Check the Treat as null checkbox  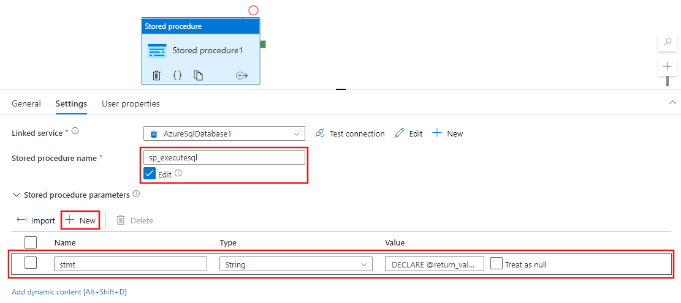[496, 264]
